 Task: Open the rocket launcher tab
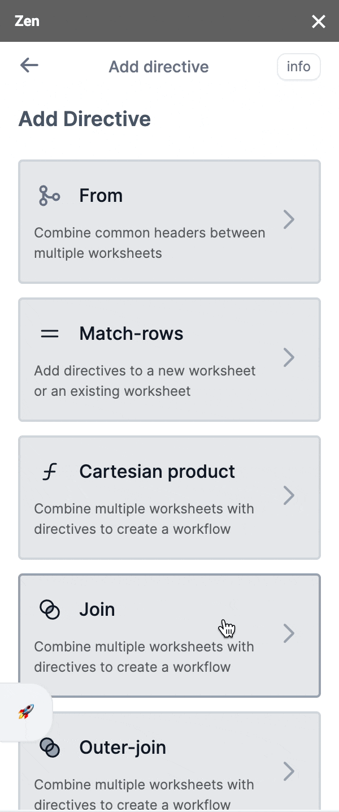26,712
